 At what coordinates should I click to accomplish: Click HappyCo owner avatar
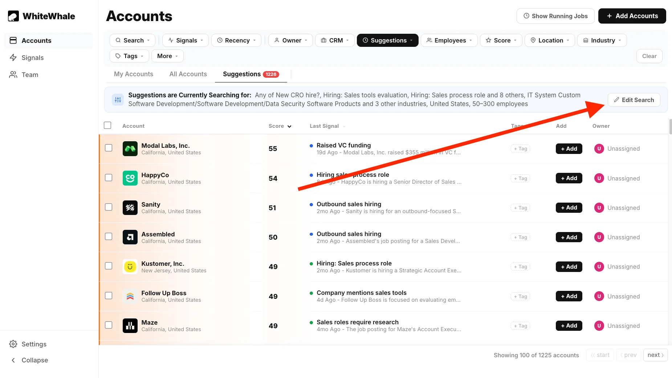click(x=599, y=178)
